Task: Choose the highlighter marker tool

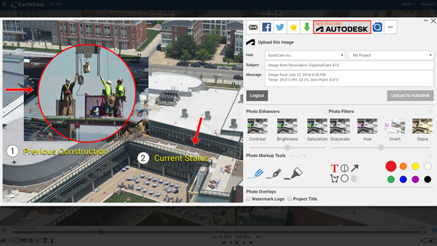Action: [x=293, y=173]
